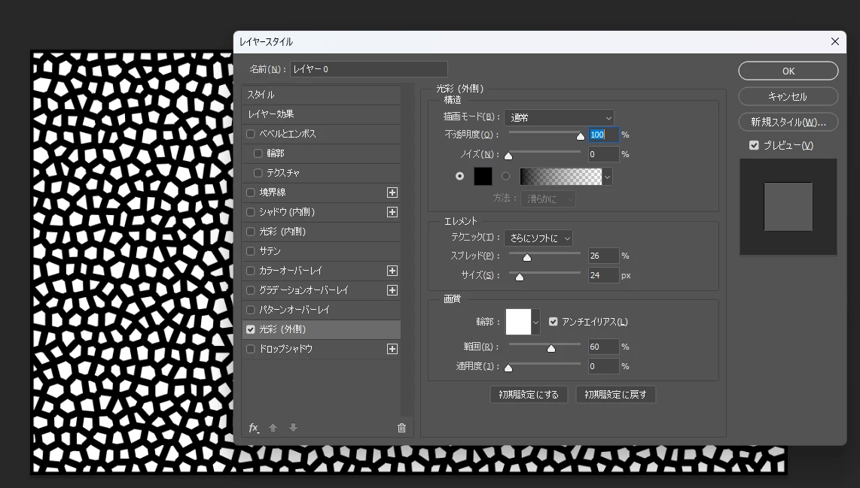The width and height of the screenshot is (860, 488).
Task: Confirm with the OK button
Action: [x=788, y=71]
